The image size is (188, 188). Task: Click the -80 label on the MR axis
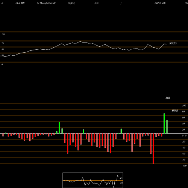point(183,160)
